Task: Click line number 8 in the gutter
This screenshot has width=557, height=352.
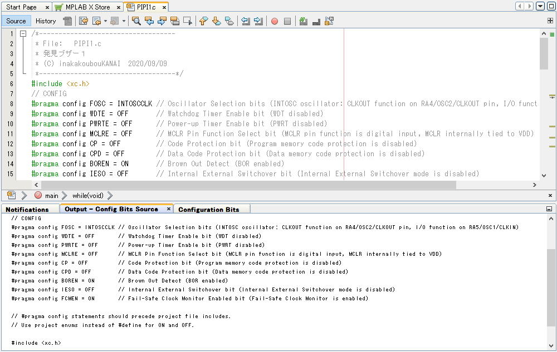Action: coord(11,104)
